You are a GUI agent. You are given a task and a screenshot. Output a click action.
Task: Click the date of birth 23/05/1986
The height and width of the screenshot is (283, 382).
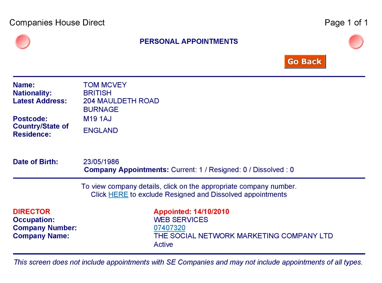[101, 162]
